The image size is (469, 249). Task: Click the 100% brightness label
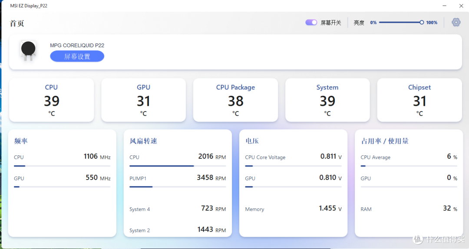(432, 23)
